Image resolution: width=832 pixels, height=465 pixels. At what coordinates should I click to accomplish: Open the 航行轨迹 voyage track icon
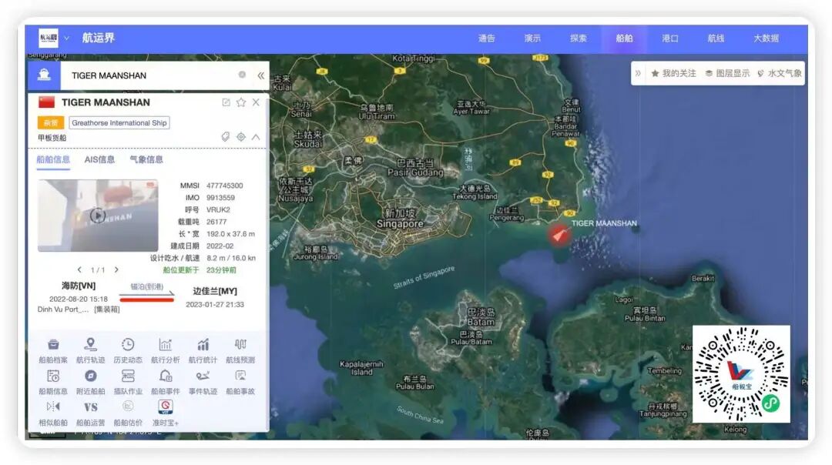(91, 345)
